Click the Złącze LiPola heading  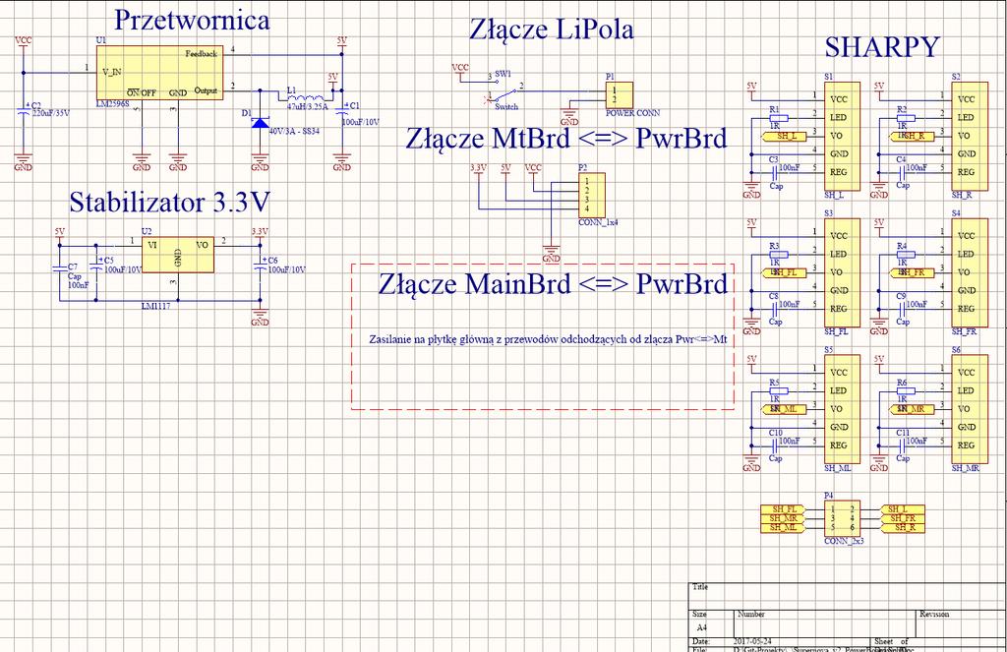click(x=551, y=30)
